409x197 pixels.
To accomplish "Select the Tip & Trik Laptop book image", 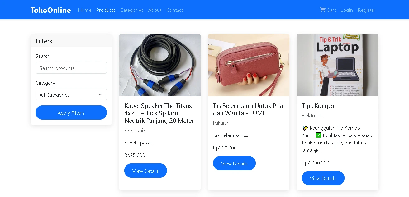I will tap(337, 65).
